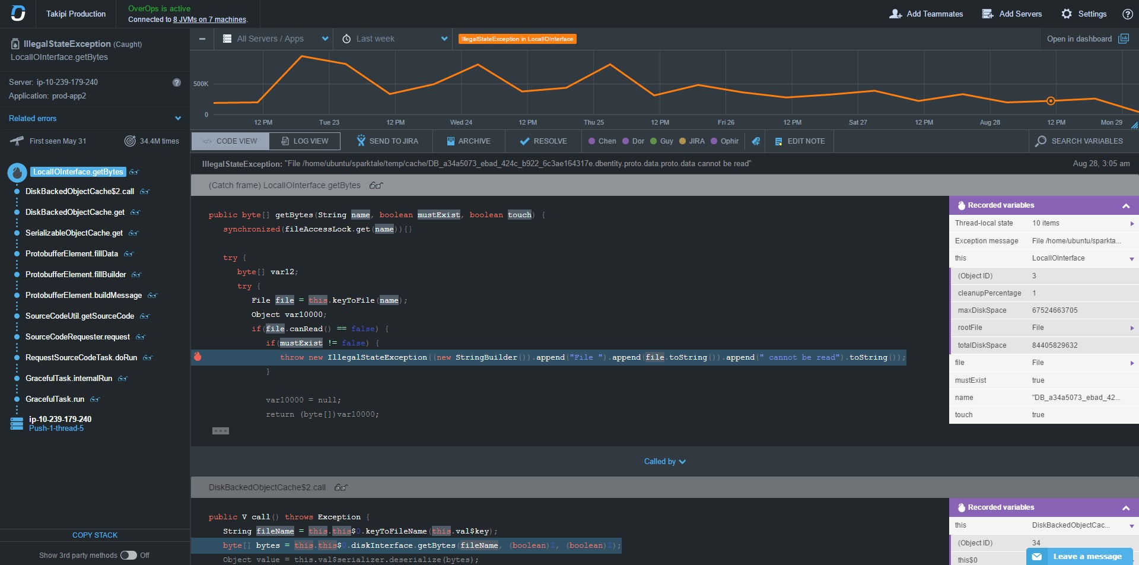The height and width of the screenshot is (565, 1139).
Task: Click the Add Servers icon
Action: coord(988,14)
